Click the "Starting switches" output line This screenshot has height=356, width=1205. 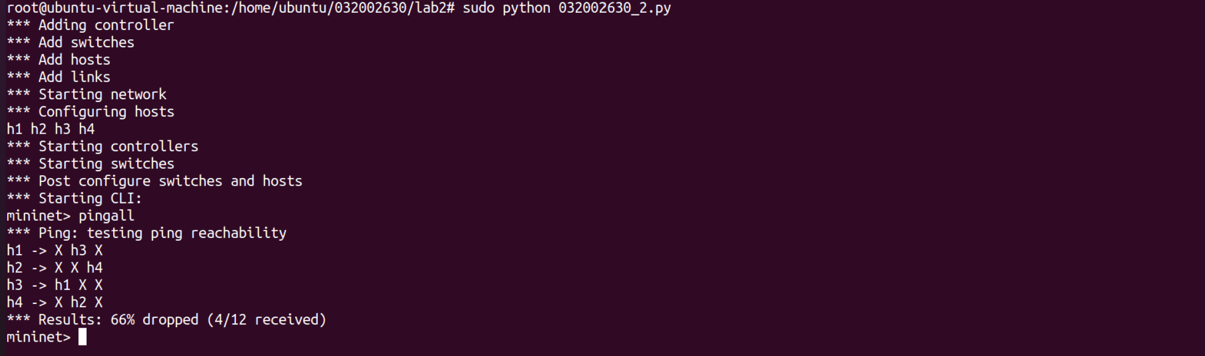pyautogui.click(x=90, y=164)
